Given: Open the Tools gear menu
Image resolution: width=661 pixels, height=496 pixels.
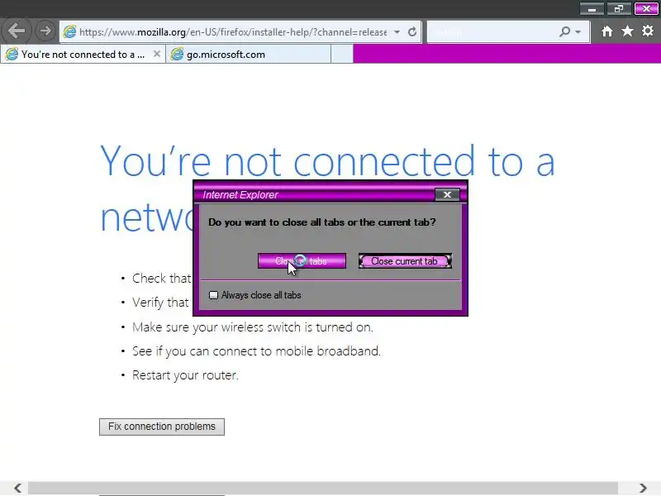Looking at the screenshot, I should pos(648,31).
